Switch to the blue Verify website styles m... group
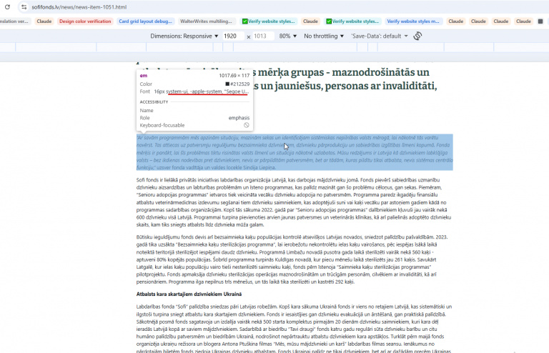 (413, 21)
